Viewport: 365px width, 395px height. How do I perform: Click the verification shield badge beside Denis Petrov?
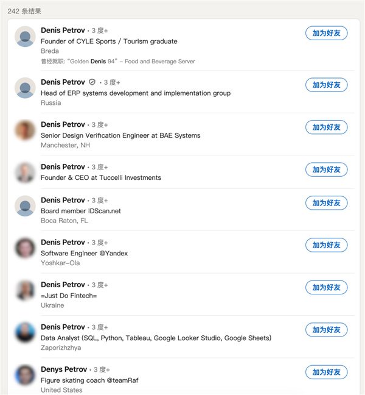(92, 82)
